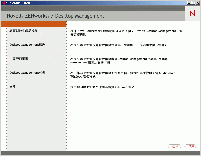The width and height of the screenshot is (201, 156).
Task: Close the ZENworks 7 Install window
Action: tap(197, 3)
